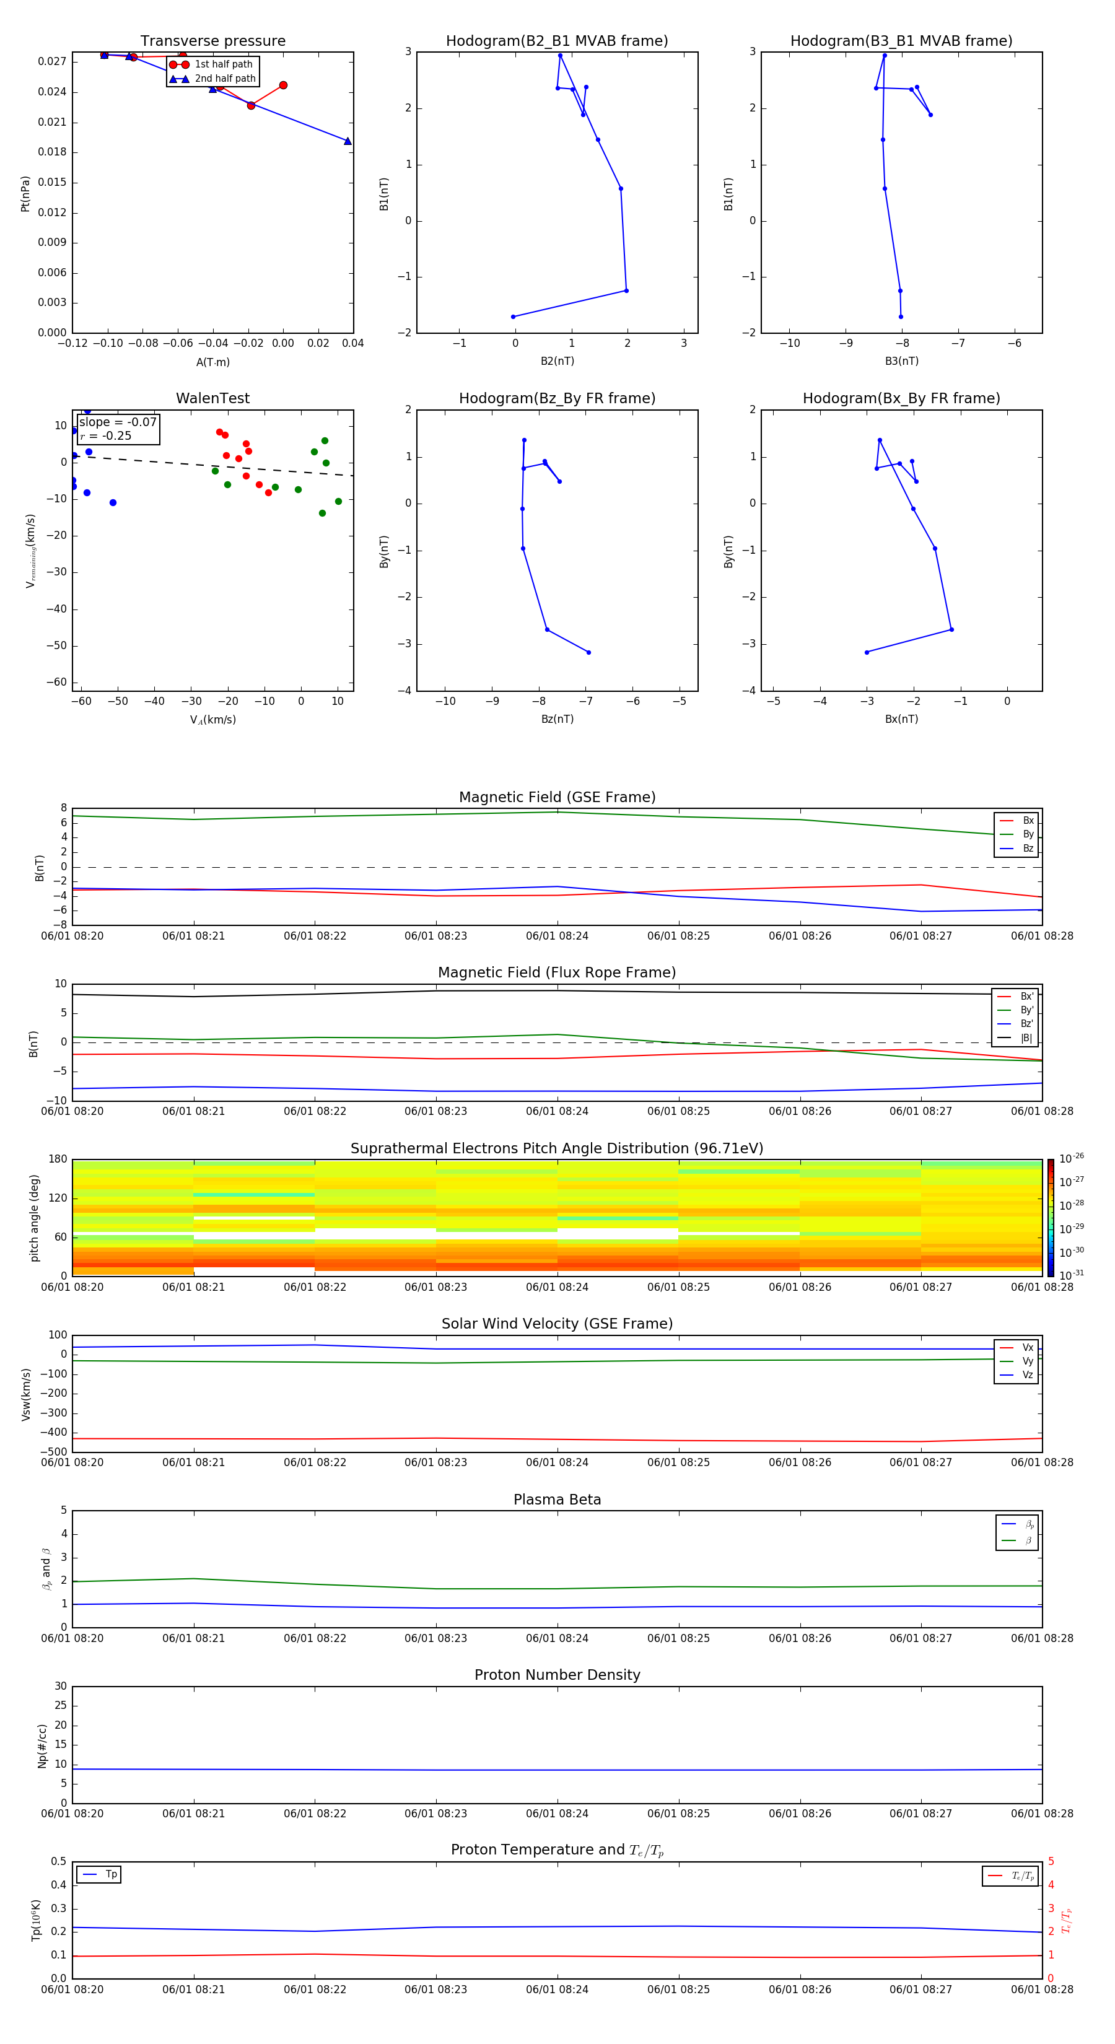Image resolution: width=1115 pixels, height=2044 pixels.
Task: Click the "Bx" entry in GSE magnetic field legend
Action: click(1017, 821)
